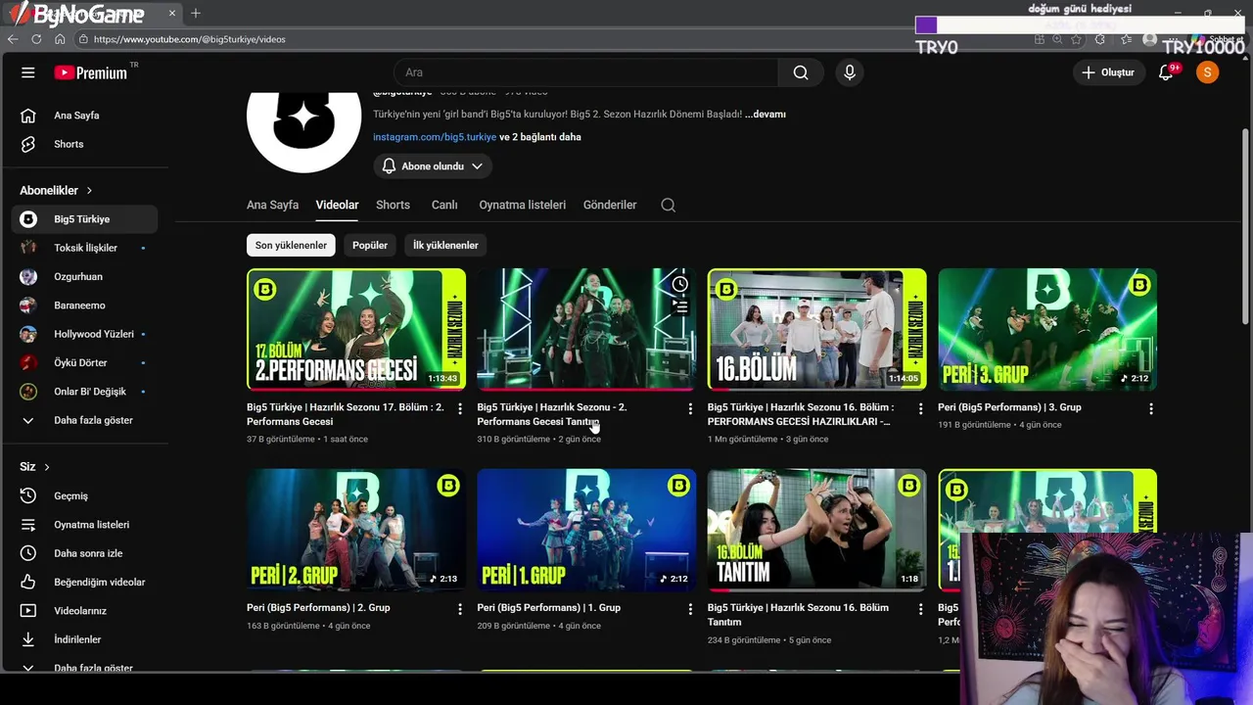Go back in browser
1253x705 pixels.
coord(13,39)
